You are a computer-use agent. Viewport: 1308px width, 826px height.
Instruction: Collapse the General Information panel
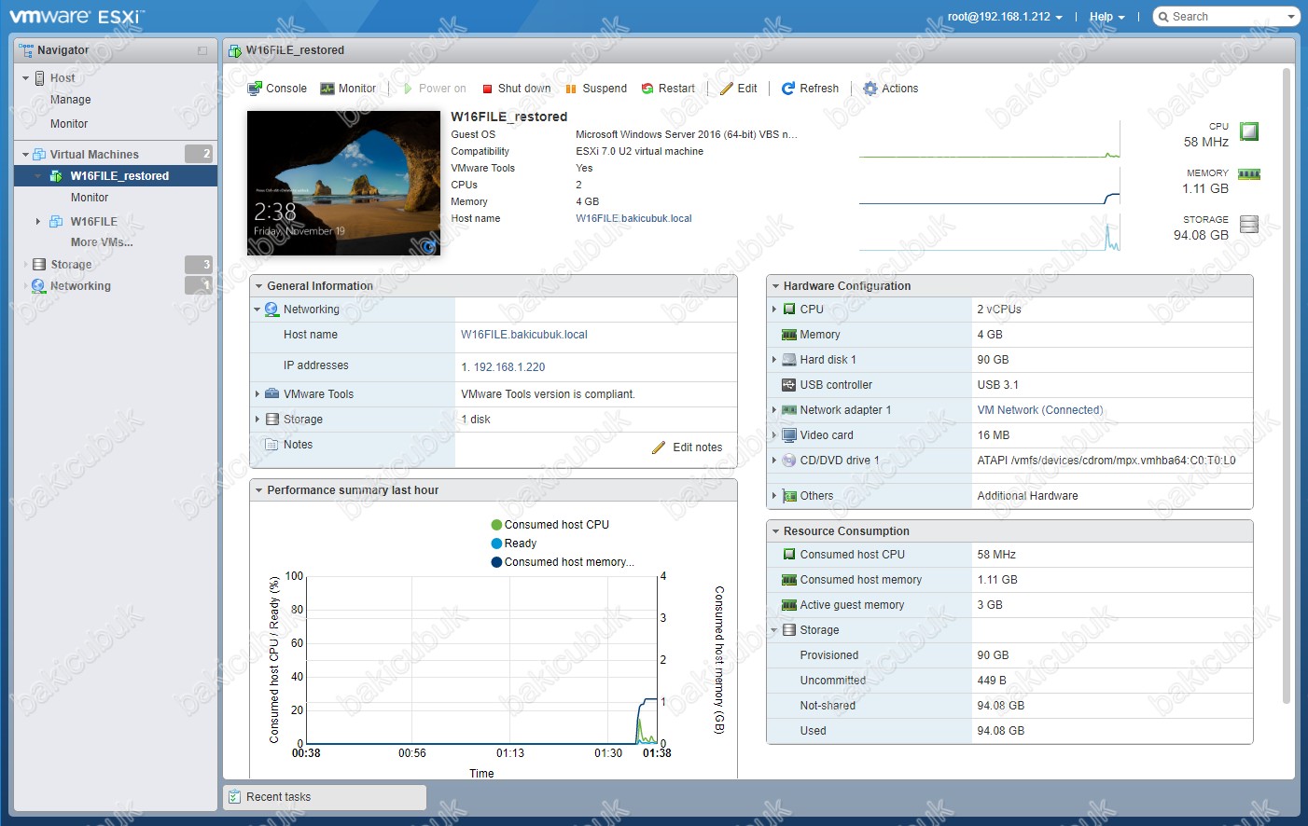[258, 286]
